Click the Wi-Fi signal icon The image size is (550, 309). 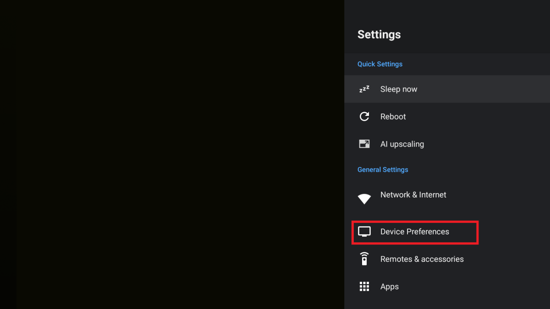tap(364, 199)
